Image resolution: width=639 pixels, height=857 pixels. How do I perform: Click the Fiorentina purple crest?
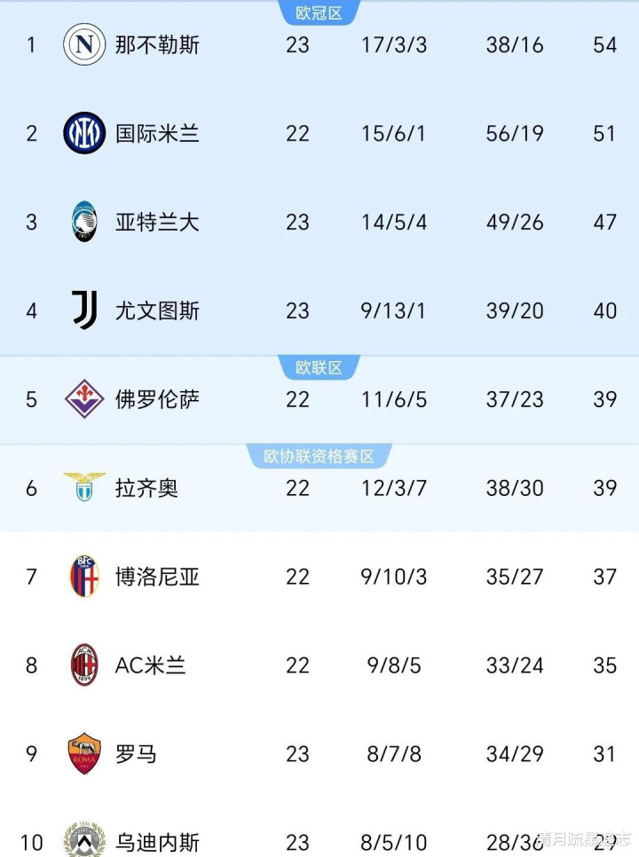(x=84, y=399)
